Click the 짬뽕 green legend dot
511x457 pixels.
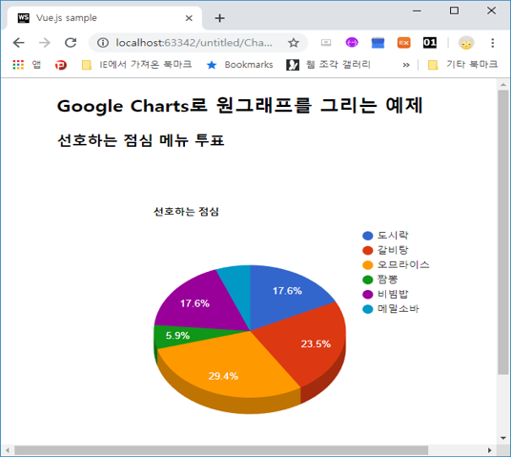(x=368, y=280)
